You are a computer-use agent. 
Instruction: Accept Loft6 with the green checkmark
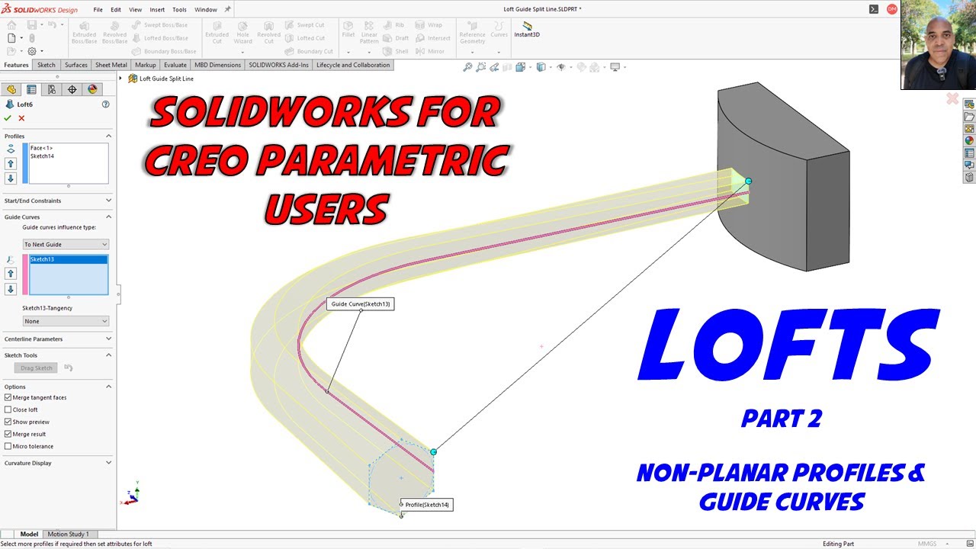(8, 118)
